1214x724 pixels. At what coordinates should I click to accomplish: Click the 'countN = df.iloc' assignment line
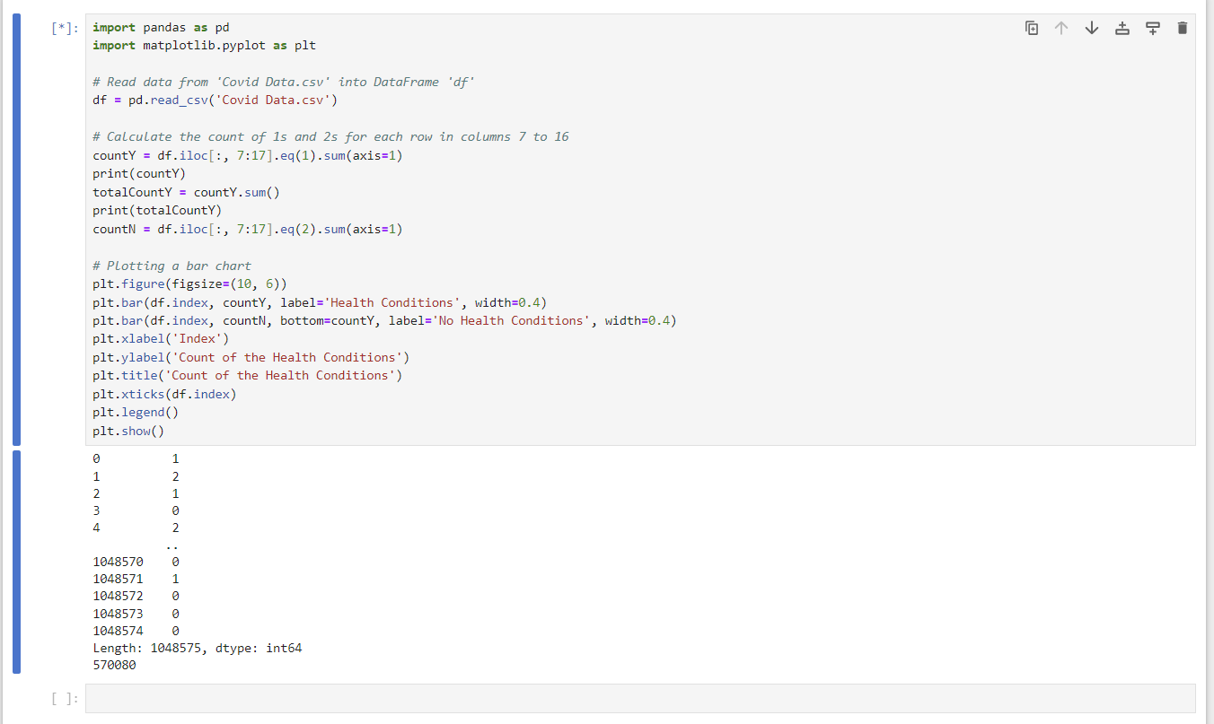tap(247, 229)
